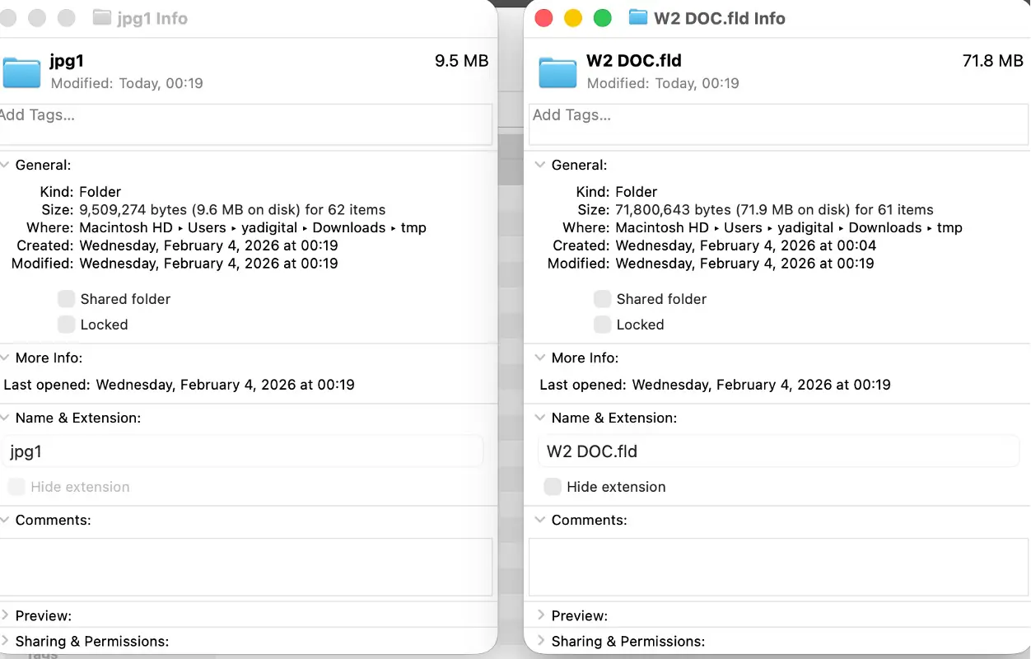Collapse Name & Extension section in jpg1 Info
The height and width of the screenshot is (659, 1031).
(x=5, y=418)
